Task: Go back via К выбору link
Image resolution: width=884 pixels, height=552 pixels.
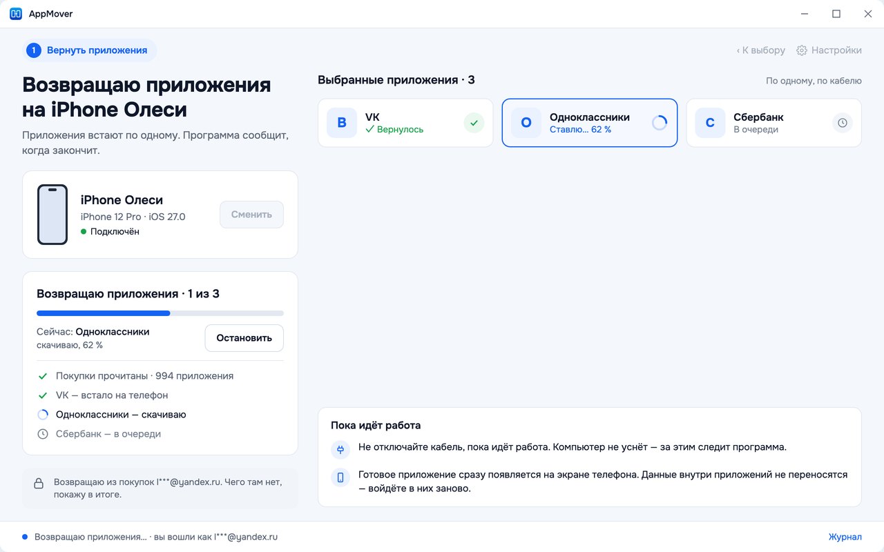Action: [x=760, y=50]
